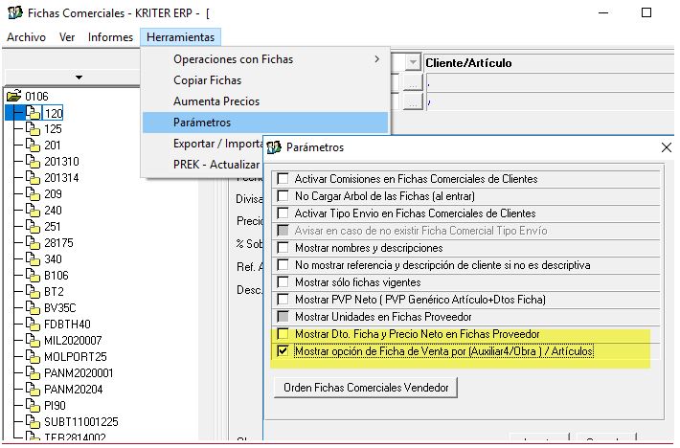Click Orden Fichas Comerciales Vendedor button
This screenshot has width=680, height=448.
[366, 388]
